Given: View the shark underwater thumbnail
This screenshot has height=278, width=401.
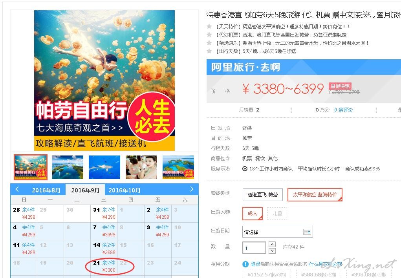Looking at the screenshot, I should [104, 167].
